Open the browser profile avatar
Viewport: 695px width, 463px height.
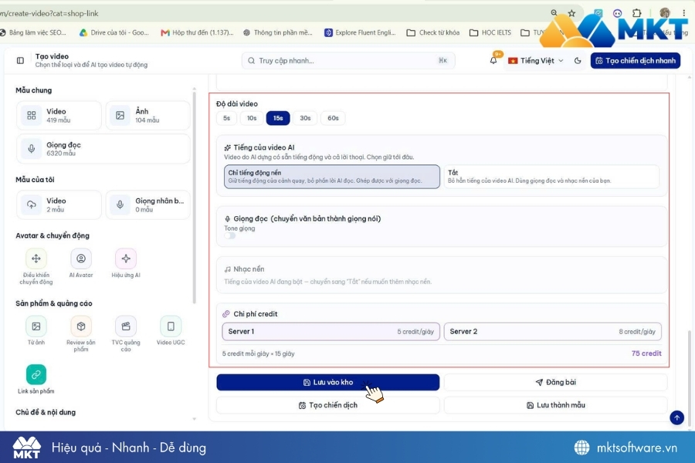pyautogui.click(x=664, y=13)
